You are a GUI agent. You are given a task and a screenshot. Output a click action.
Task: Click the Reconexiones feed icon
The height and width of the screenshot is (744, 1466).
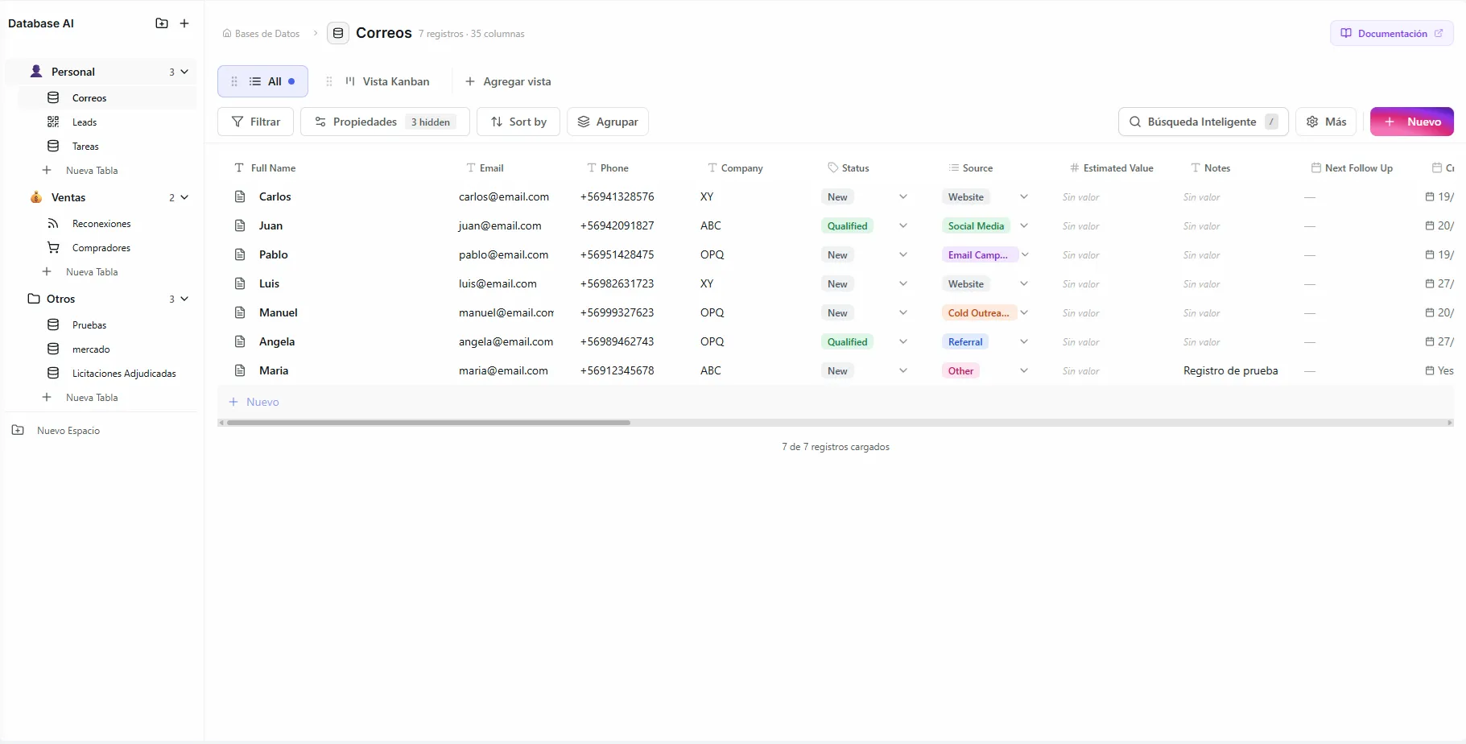click(53, 223)
